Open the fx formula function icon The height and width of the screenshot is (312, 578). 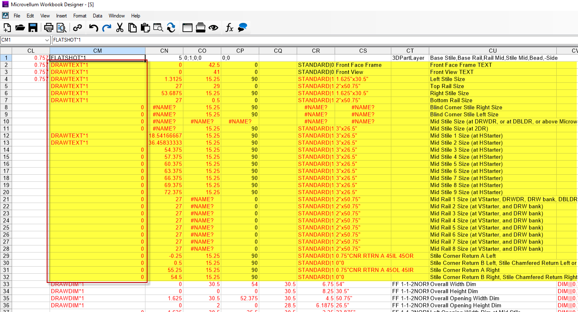coord(229,28)
